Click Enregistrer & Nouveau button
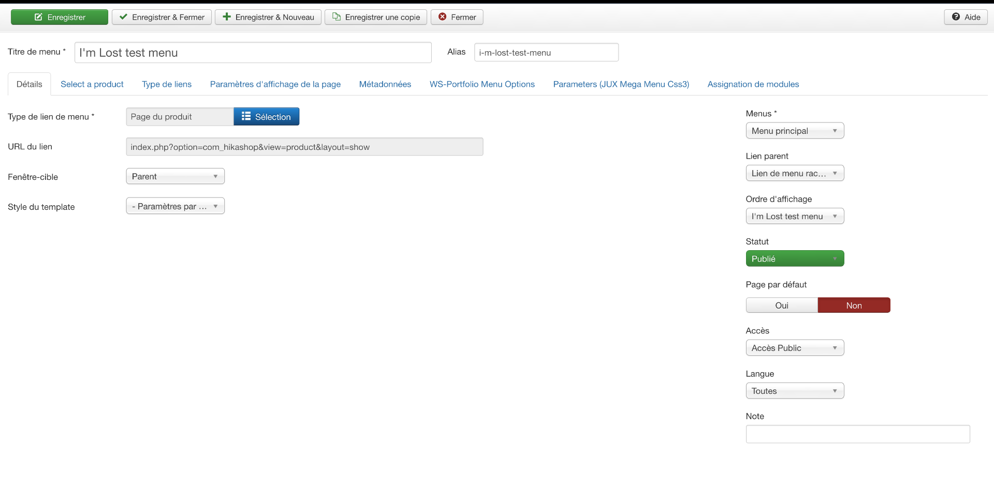The width and height of the screenshot is (994, 490). [x=268, y=17]
